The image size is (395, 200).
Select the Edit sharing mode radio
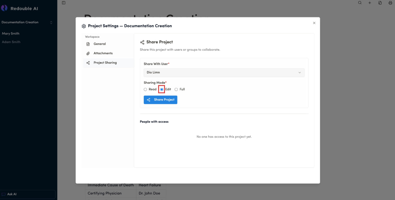click(x=162, y=90)
